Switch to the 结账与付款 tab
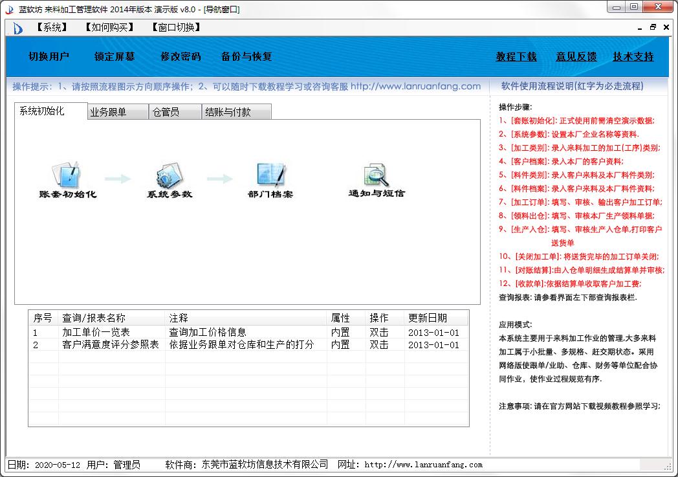Screen dimensions: 678x477 237,112
